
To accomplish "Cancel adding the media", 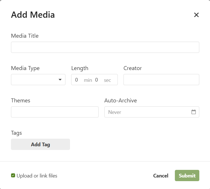I will pos(161,176).
